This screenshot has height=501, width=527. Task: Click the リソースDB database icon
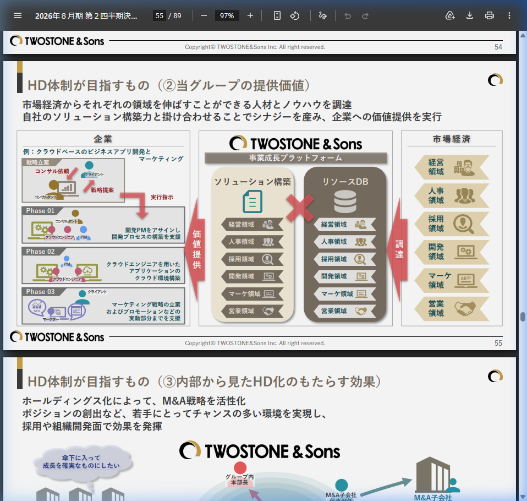(345, 202)
